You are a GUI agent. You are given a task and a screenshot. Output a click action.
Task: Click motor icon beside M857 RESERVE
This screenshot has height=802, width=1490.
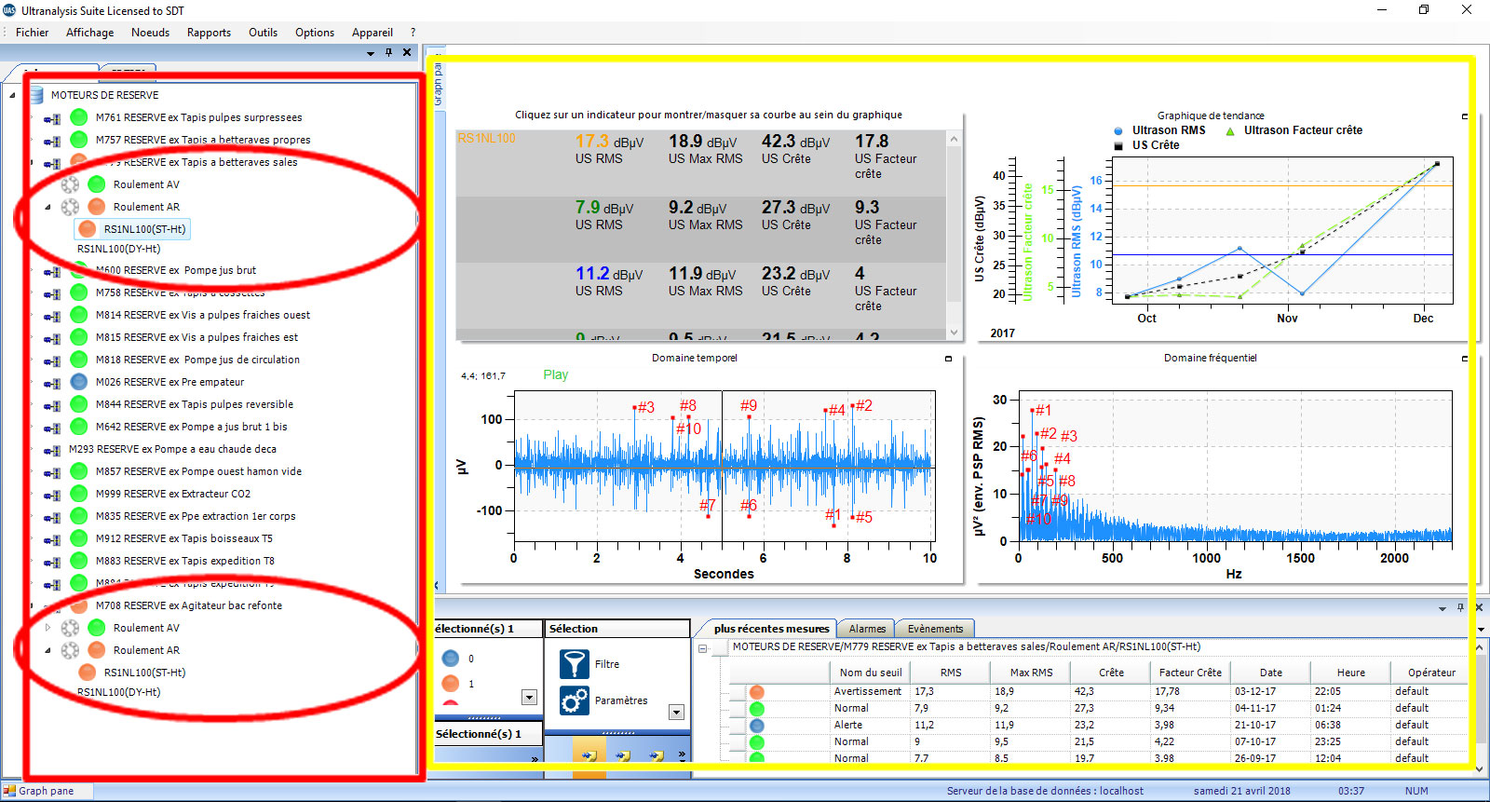pyautogui.click(x=53, y=472)
